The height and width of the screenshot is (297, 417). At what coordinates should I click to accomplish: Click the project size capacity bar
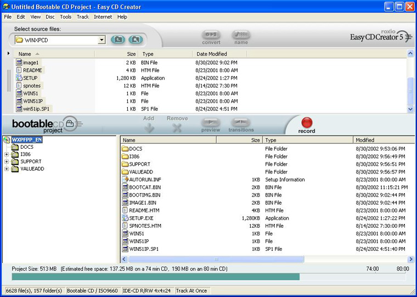point(208,277)
